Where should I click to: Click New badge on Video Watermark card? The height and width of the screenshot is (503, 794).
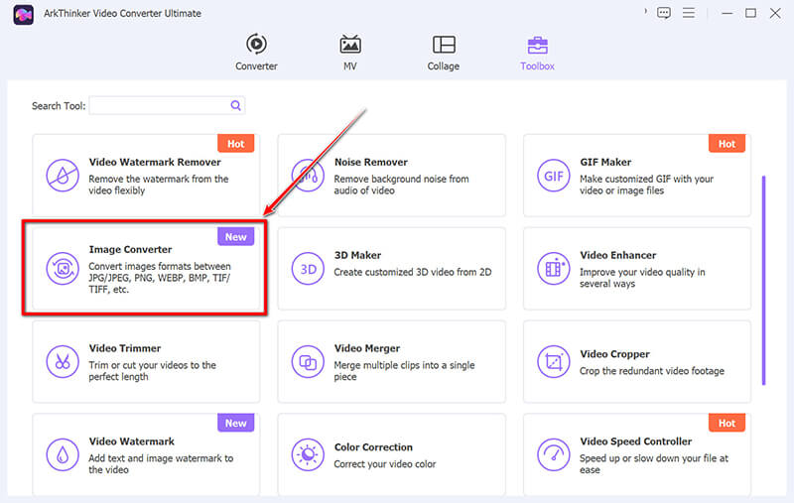235,423
